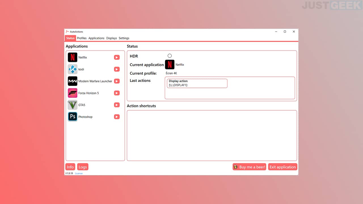
Task: Start Modern Warfare Launcher via play button
Action: click(117, 81)
